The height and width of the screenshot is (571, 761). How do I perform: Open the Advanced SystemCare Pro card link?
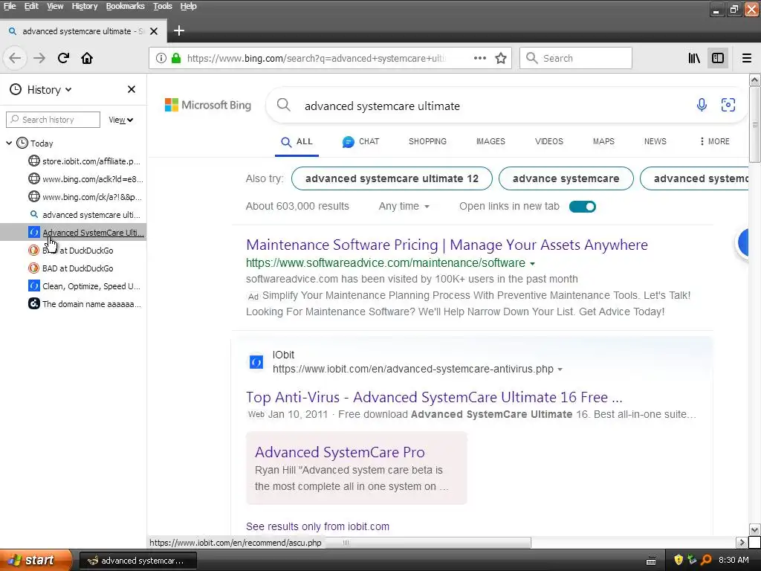coord(340,452)
